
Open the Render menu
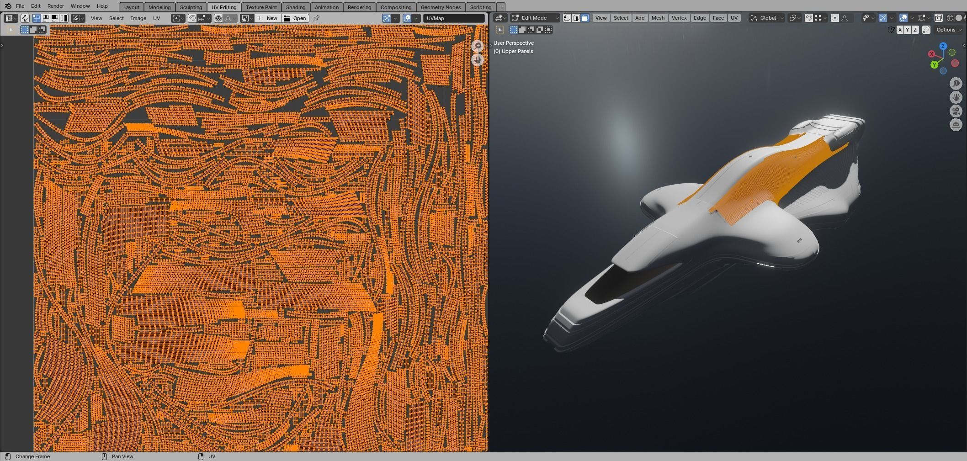[x=55, y=6]
